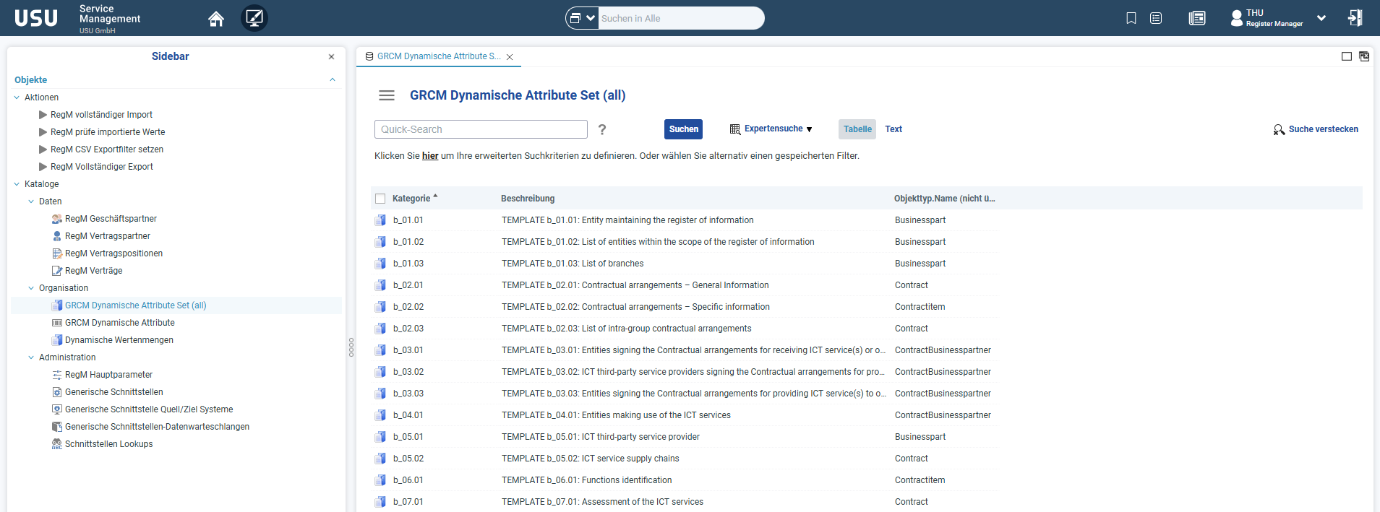Open the hamburger menu beside the title
This screenshot has width=1380, height=512.
point(387,95)
